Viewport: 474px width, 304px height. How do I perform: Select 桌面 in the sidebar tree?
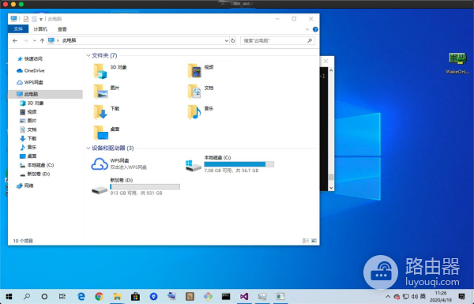[28, 156]
